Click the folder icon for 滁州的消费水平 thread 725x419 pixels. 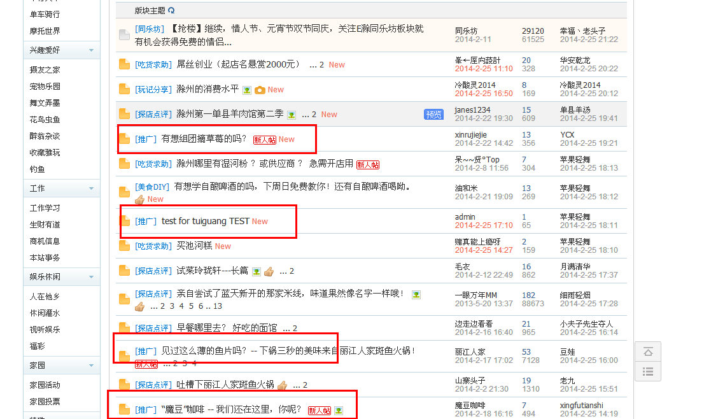124,89
